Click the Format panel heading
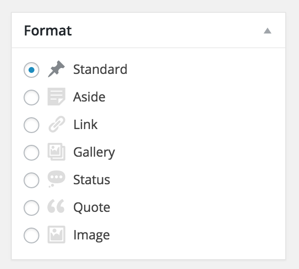Image resolution: width=299 pixels, height=269 pixels. [x=48, y=31]
